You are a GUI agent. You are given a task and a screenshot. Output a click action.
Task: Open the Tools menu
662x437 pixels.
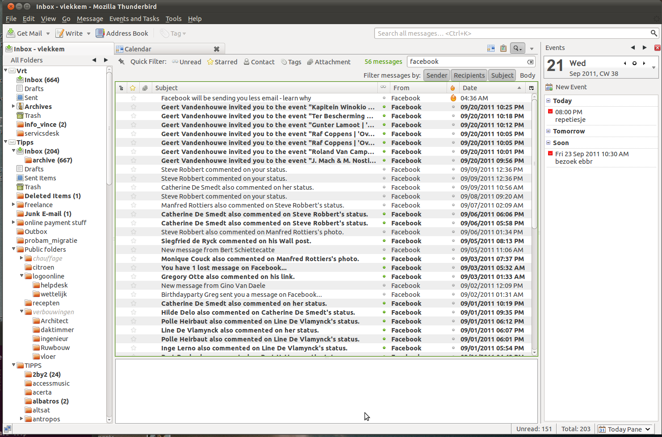pos(173,19)
